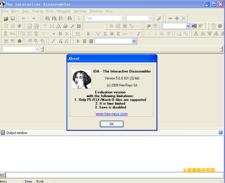Click the first binoculars search icon
This screenshot has height=183, width=225.
point(48,18)
